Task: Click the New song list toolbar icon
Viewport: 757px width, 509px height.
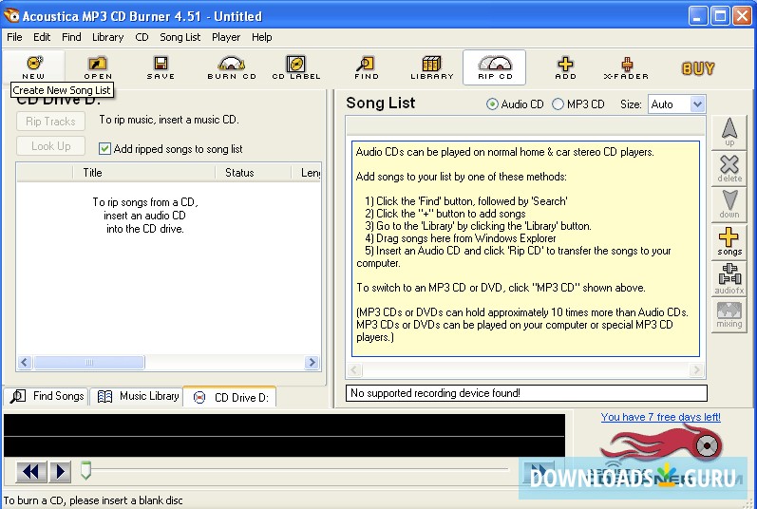Action: pos(33,67)
